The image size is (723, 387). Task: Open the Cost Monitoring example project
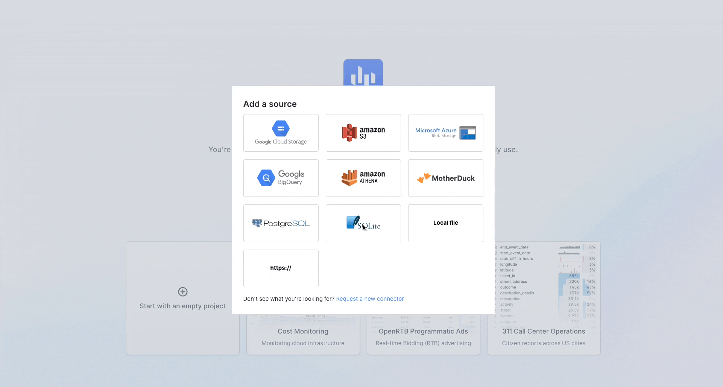[303, 335]
